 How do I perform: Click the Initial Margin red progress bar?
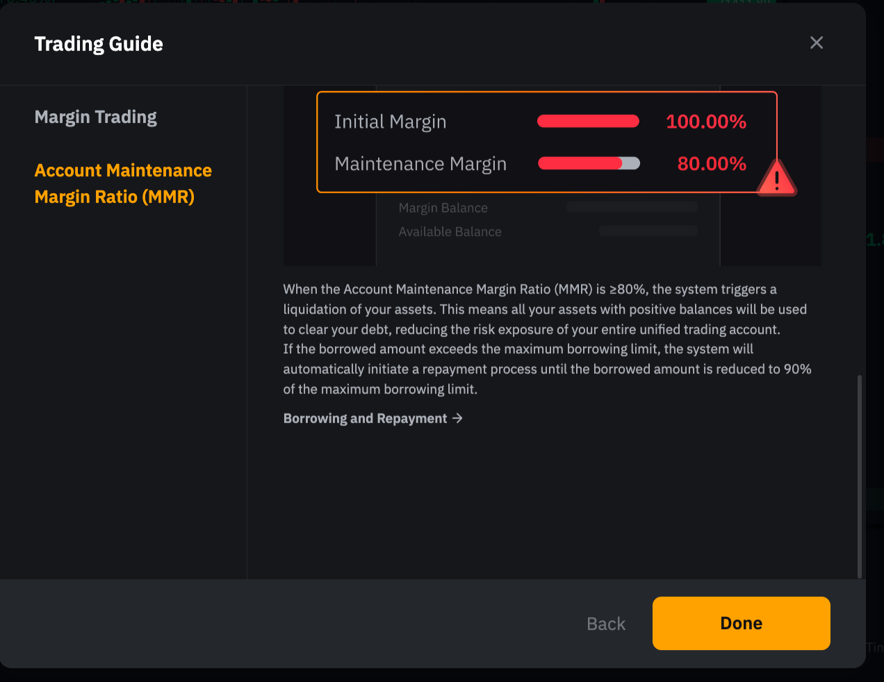(588, 122)
